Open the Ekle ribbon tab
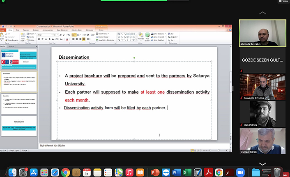This screenshot has height=177, width=290. click(x=17, y=30)
